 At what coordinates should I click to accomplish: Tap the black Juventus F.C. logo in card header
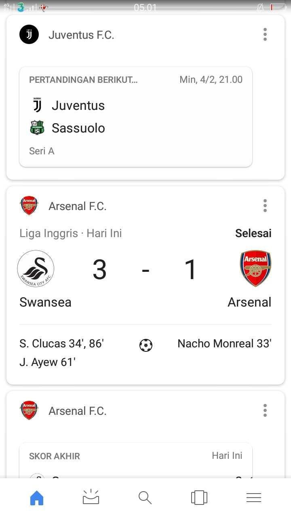(29, 34)
